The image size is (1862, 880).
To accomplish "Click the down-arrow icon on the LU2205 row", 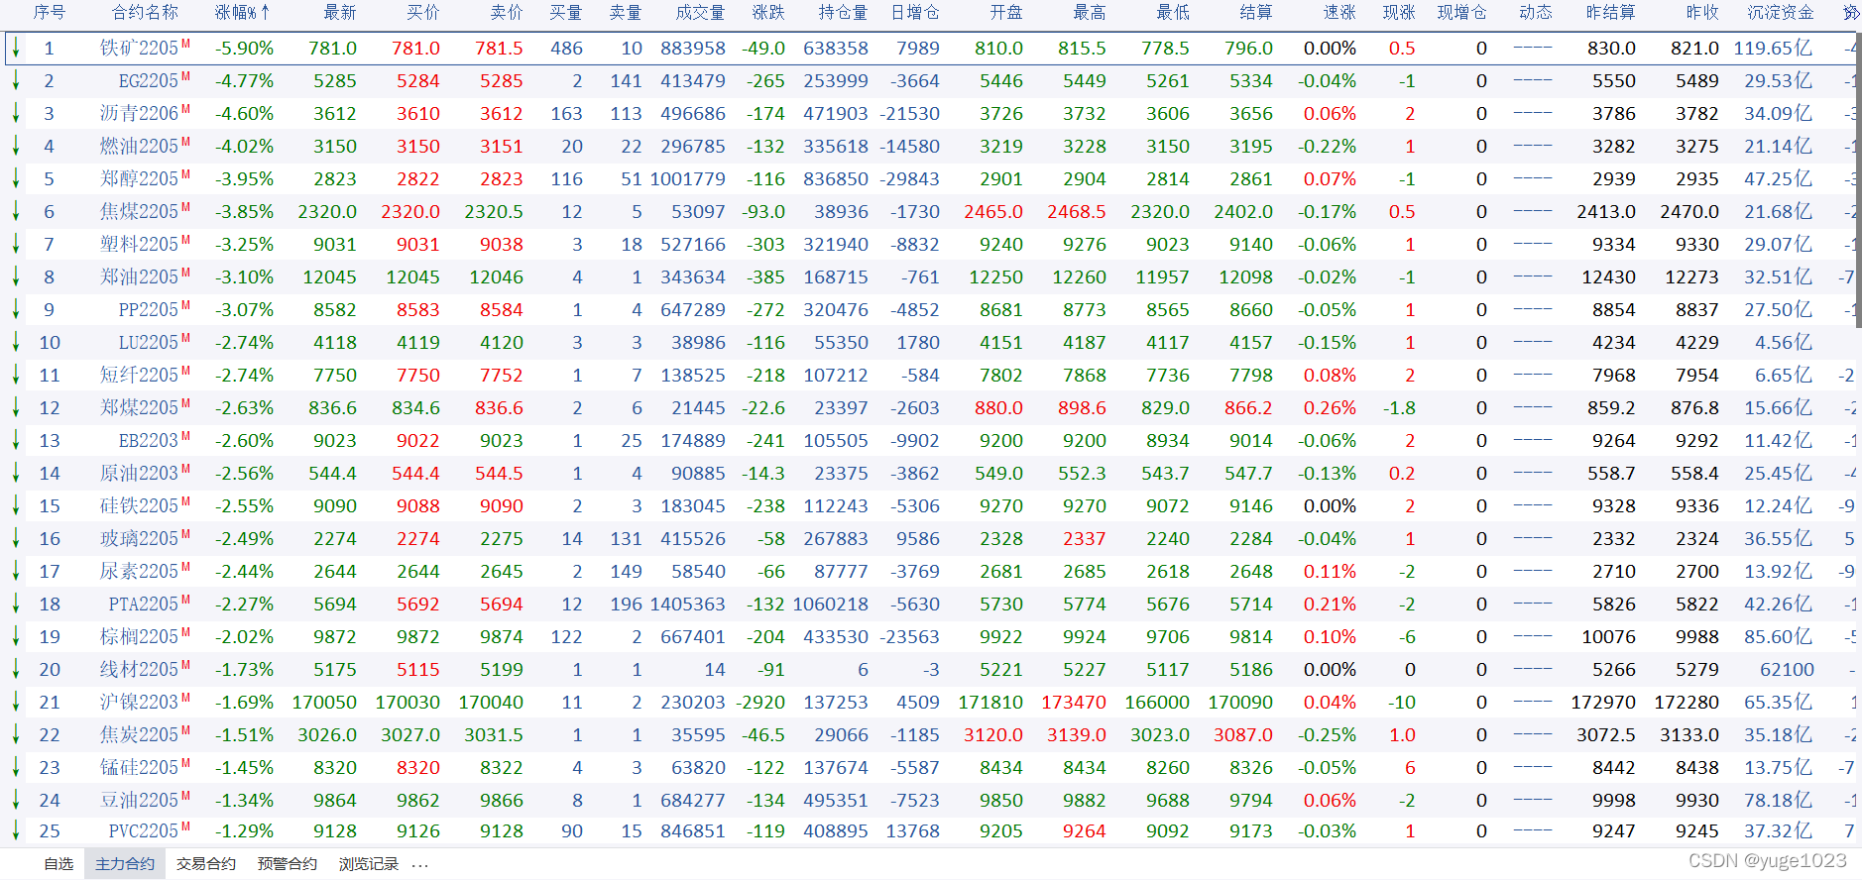I will pyautogui.click(x=16, y=342).
